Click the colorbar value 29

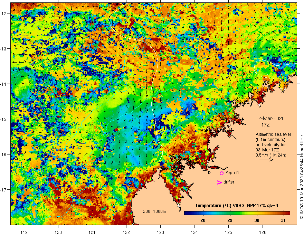[x=230, y=220]
